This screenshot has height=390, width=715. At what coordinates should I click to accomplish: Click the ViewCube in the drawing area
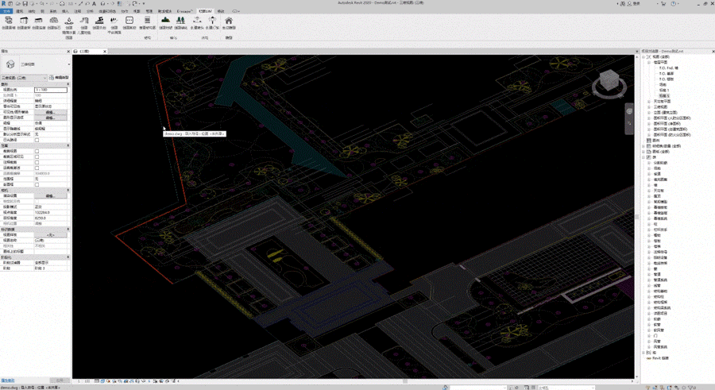pos(609,81)
